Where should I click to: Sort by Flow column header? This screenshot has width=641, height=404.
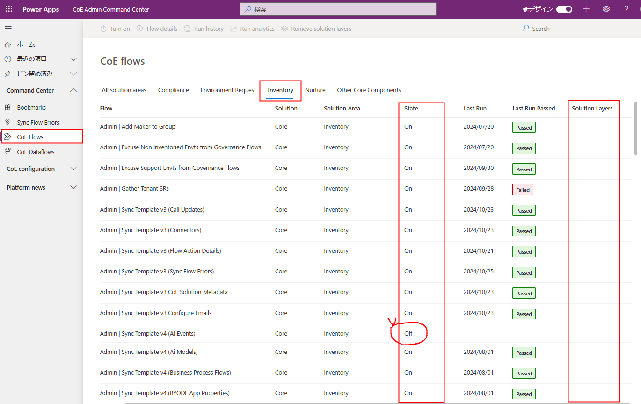(x=106, y=108)
